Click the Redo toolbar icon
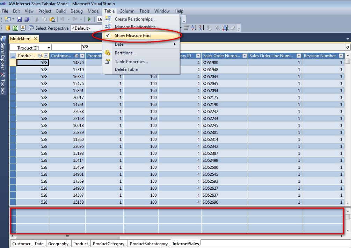Viewport: 351px width, 248px height. pos(74,19)
